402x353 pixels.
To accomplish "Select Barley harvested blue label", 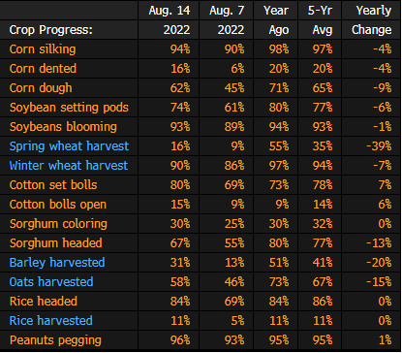I will click(57, 263).
